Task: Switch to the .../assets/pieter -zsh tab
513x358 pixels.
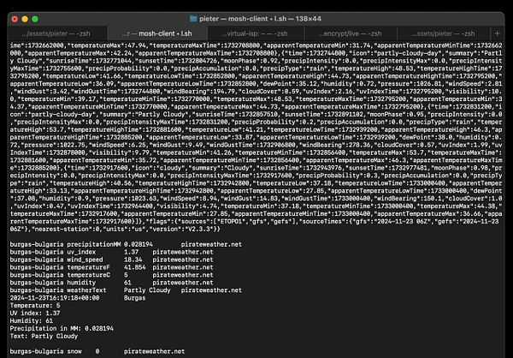Action: coord(56,33)
